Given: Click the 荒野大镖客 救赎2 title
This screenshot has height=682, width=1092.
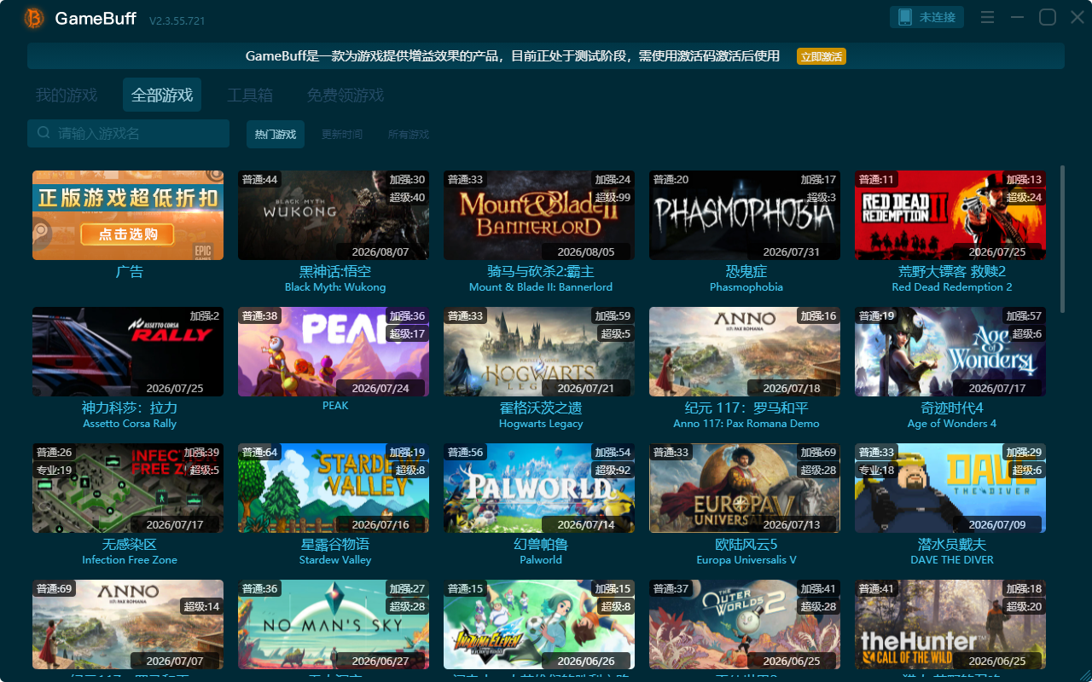Looking at the screenshot, I should tap(952, 272).
